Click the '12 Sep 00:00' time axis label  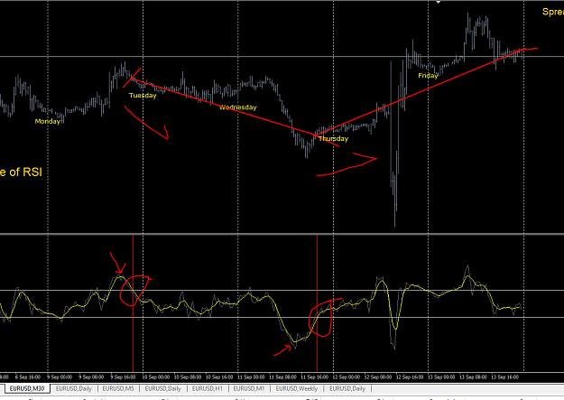tap(346, 377)
